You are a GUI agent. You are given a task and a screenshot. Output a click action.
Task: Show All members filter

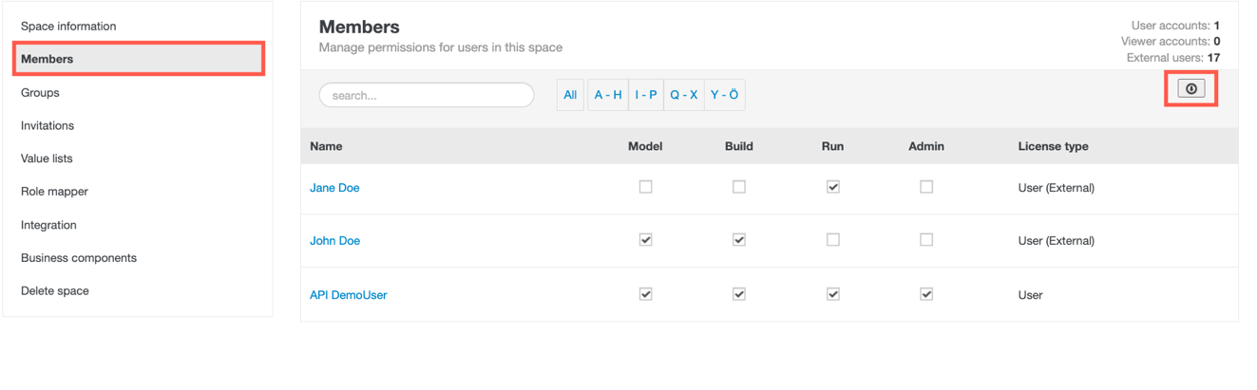(x=570, y=95)
